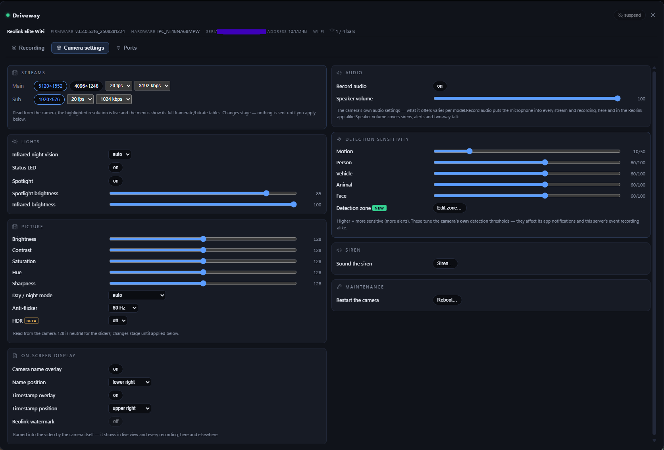Toggle Record audio switch
The width and height of the screenshot is (664, 450).
click(x=440, y=86)
